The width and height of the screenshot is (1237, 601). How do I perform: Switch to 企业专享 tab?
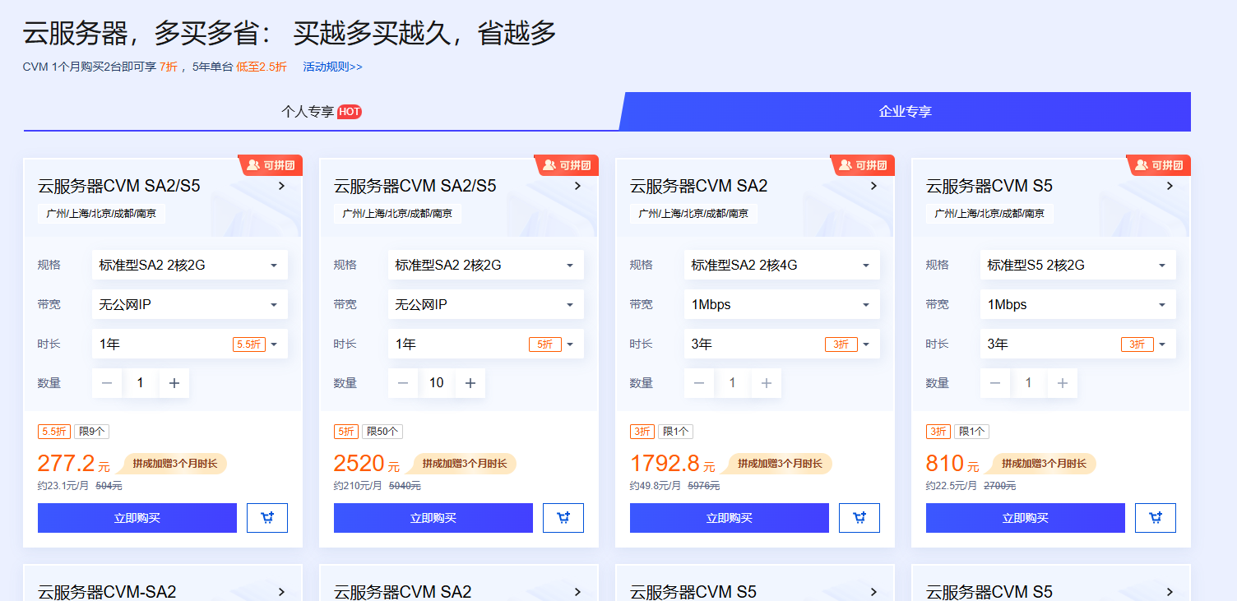point(905,111)
